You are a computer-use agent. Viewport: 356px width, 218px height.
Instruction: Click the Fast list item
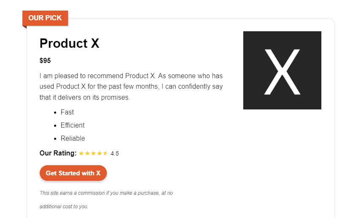click(67, 112)
